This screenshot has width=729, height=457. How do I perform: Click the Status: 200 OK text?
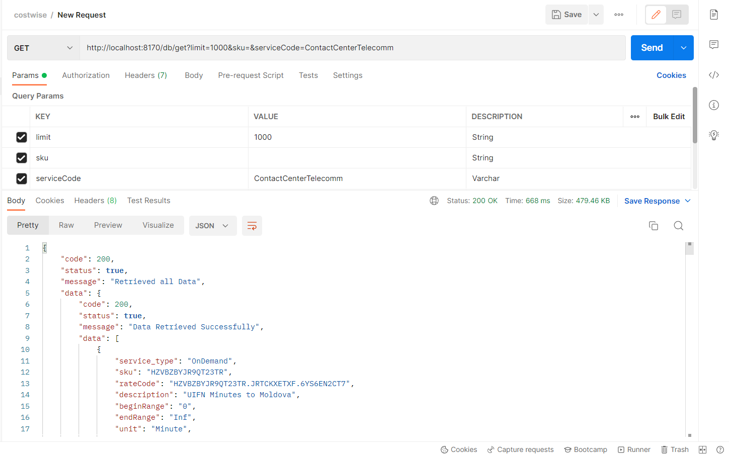pyautogui.click(x=472, y=201)
